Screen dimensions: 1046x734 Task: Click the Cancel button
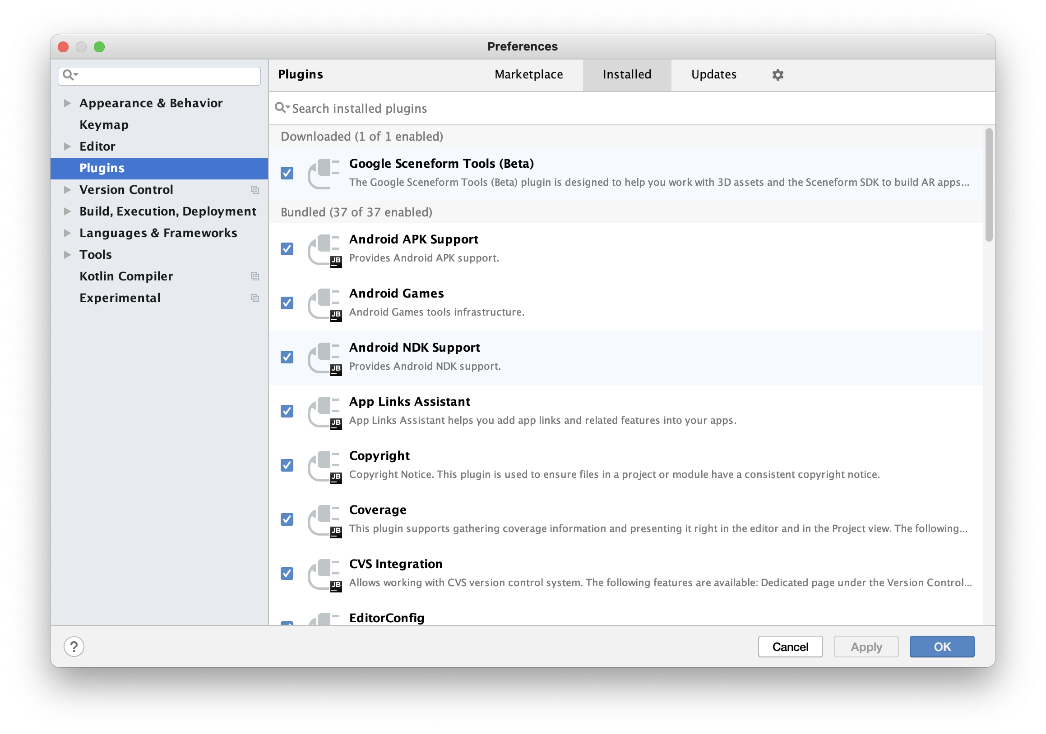(790, 647)
